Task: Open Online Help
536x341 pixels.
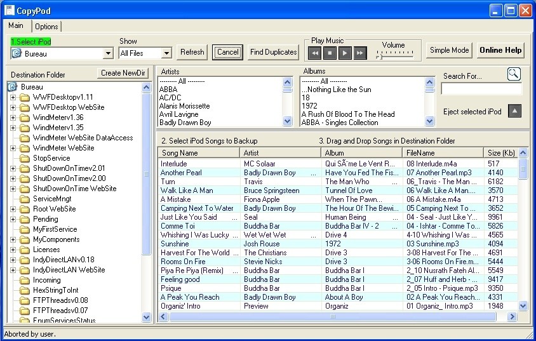Action: pos(500,50)
